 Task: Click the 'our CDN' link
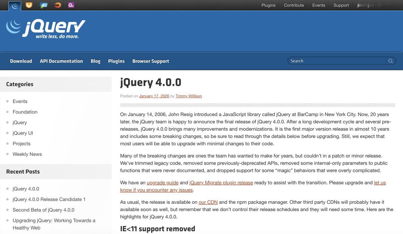click(x=208, y=202)
